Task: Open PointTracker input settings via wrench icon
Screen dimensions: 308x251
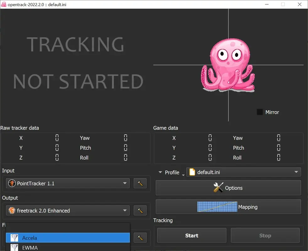Action: click(x=140, y=183)
